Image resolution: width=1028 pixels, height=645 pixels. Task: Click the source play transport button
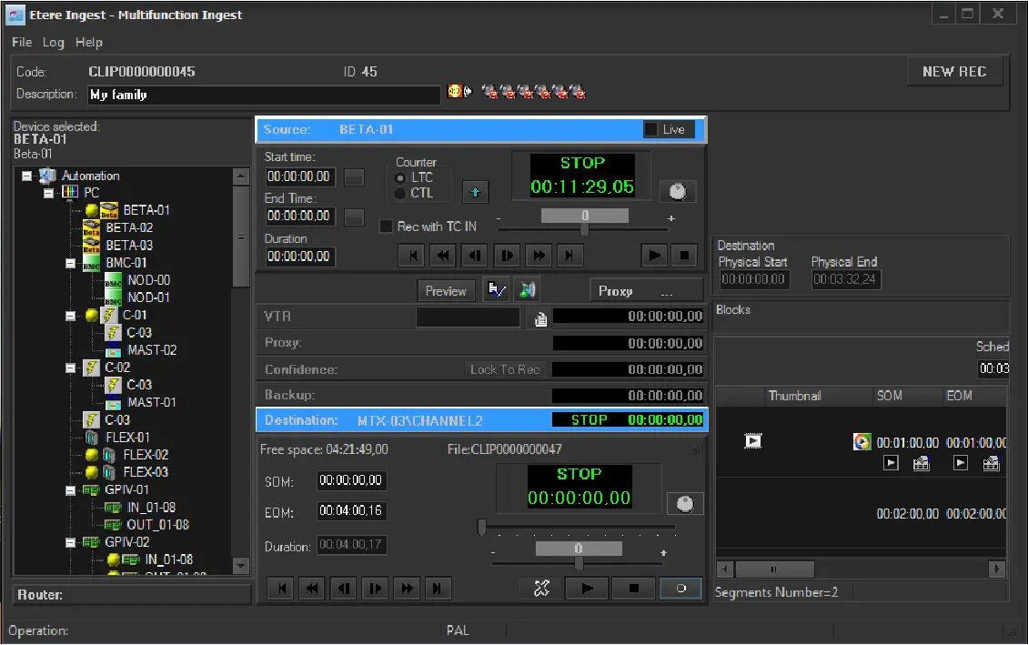[653, 256]
